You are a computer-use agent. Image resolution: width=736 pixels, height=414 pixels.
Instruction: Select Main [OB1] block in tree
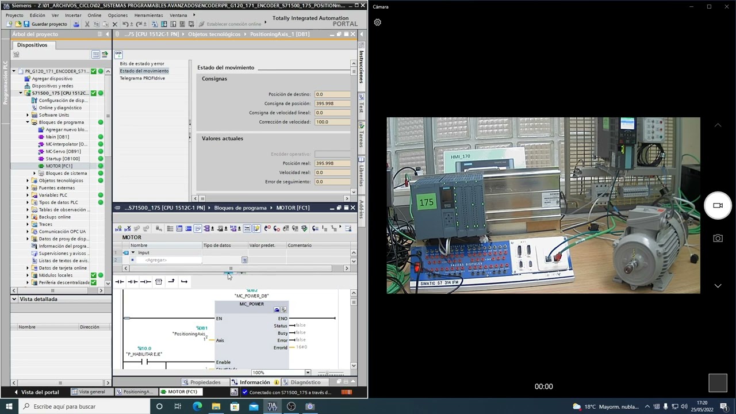pyautogui.click(x=57, y=137)
